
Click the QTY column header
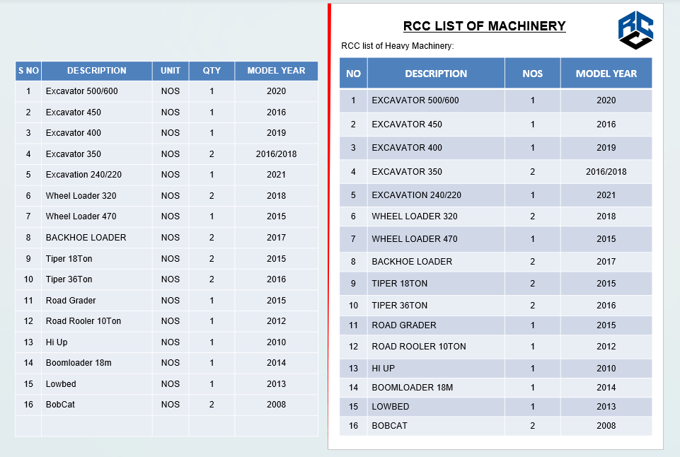(x=212, y=71)
